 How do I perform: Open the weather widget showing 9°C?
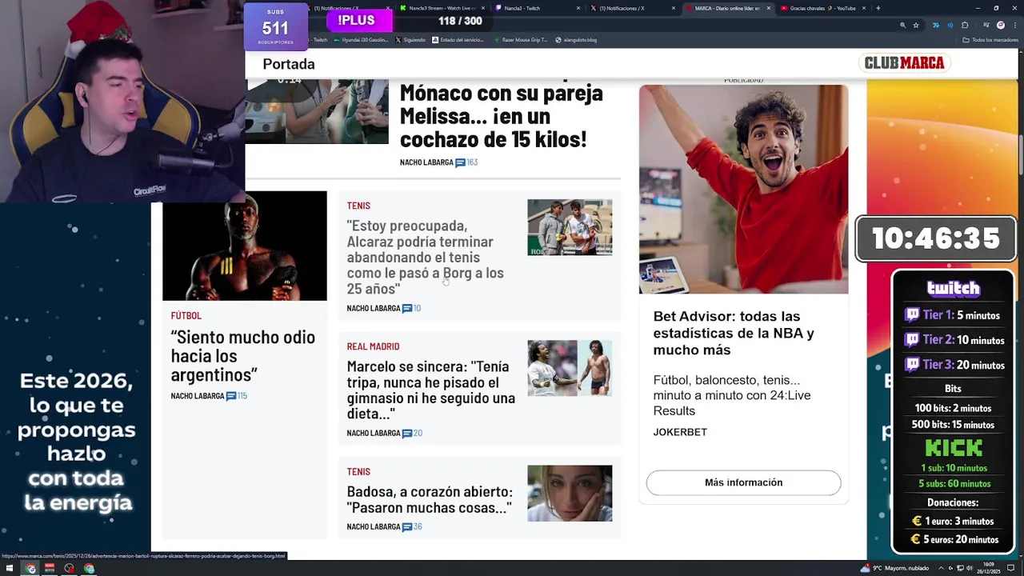[895, 568]
